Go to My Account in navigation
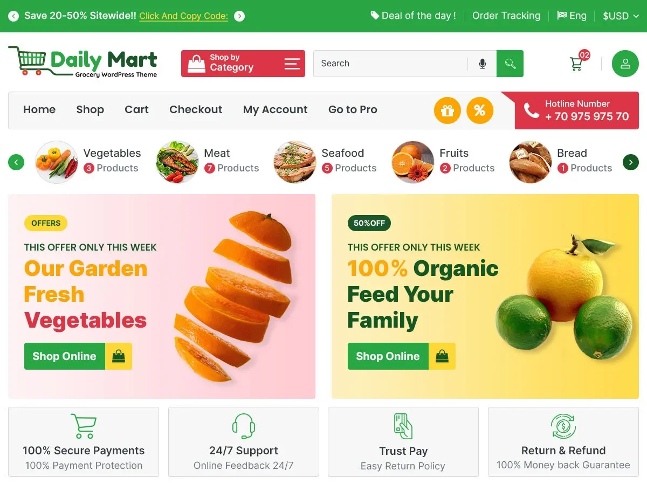Image resolution: width=647 pixels, height=485 pixels. click(x=275, y=109)
